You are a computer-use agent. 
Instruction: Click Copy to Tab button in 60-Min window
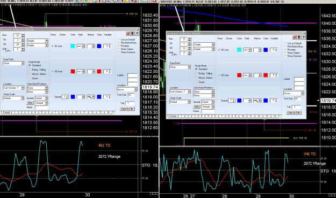[294, 112]
